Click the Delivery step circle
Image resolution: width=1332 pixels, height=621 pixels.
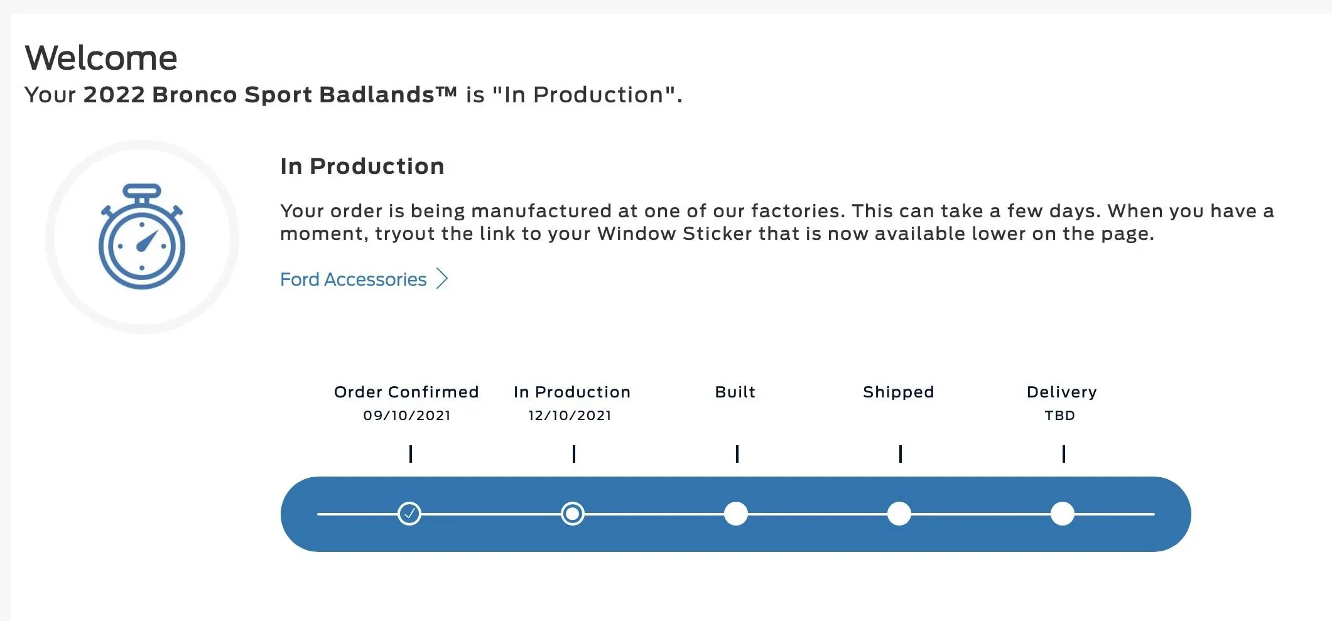(1063, 514)
